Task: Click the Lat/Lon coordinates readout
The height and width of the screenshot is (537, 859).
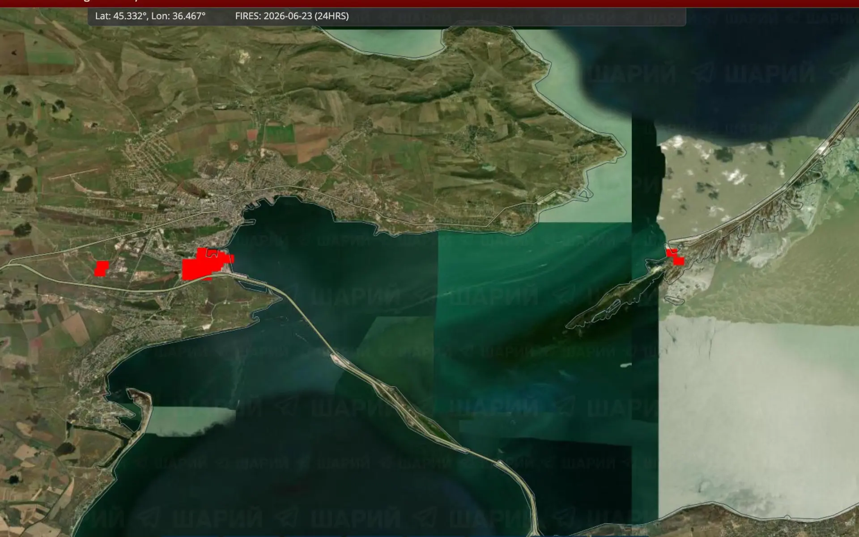Action: point(150,16)
